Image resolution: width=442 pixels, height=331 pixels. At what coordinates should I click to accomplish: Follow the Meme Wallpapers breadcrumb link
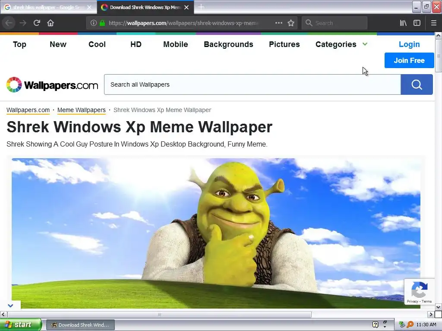(82, 110)
